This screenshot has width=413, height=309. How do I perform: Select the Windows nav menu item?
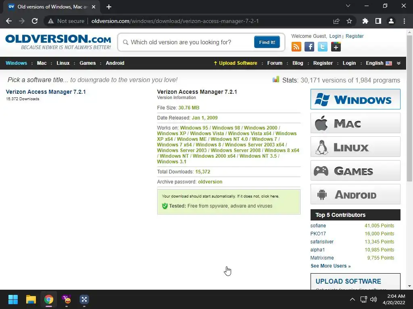click(16, 63)
